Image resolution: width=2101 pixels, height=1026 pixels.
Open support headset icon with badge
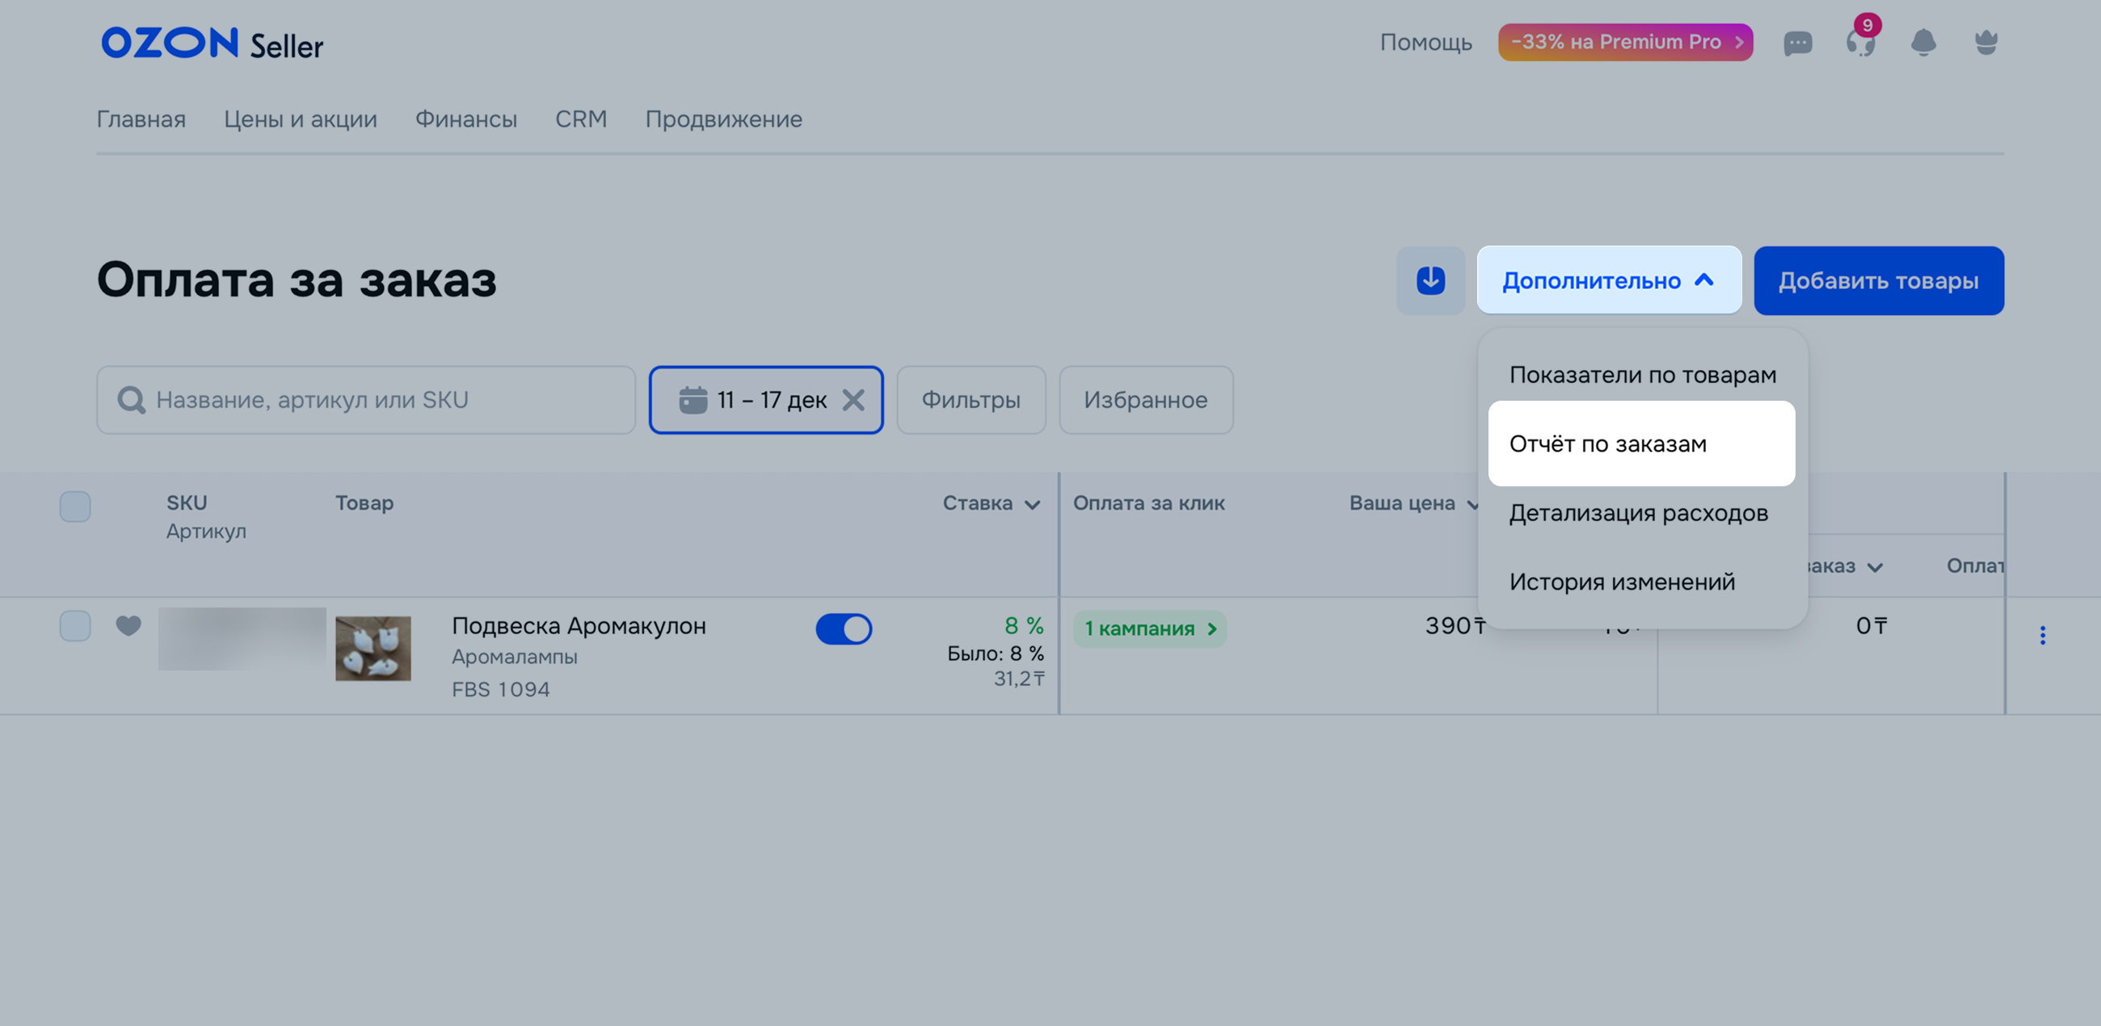click(1860, 44)
